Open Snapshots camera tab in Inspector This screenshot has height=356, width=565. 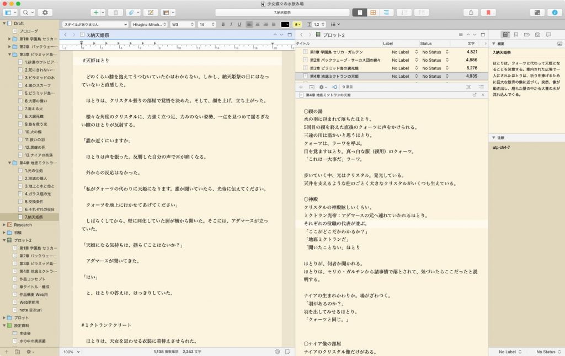coord(537,35)
